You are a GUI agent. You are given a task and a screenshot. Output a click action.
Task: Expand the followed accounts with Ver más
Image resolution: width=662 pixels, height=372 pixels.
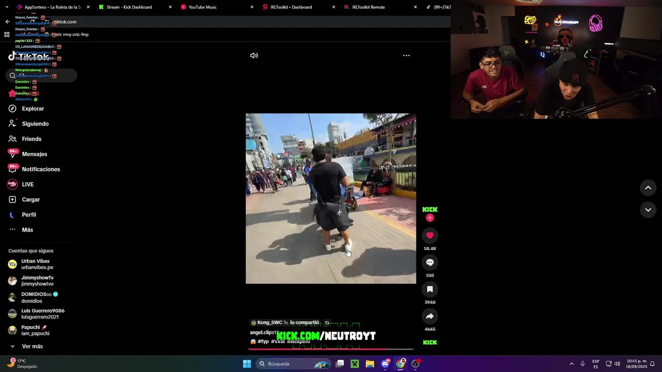pos(32,346)
